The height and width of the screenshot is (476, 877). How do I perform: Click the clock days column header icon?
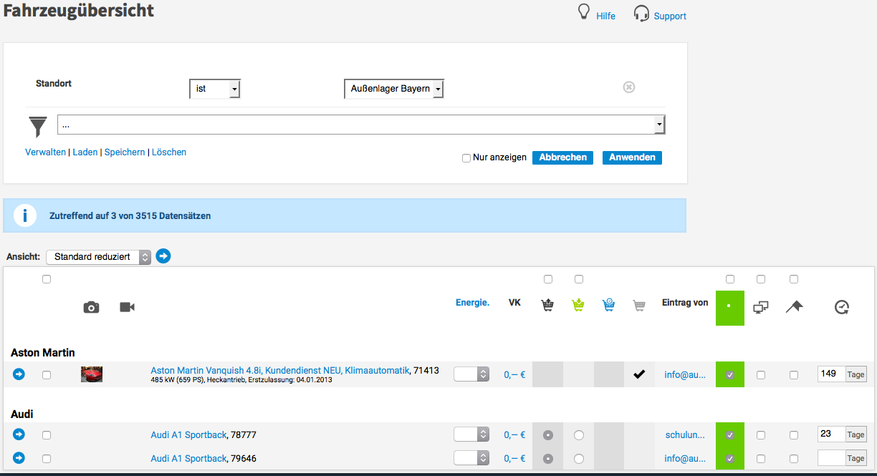842,307
